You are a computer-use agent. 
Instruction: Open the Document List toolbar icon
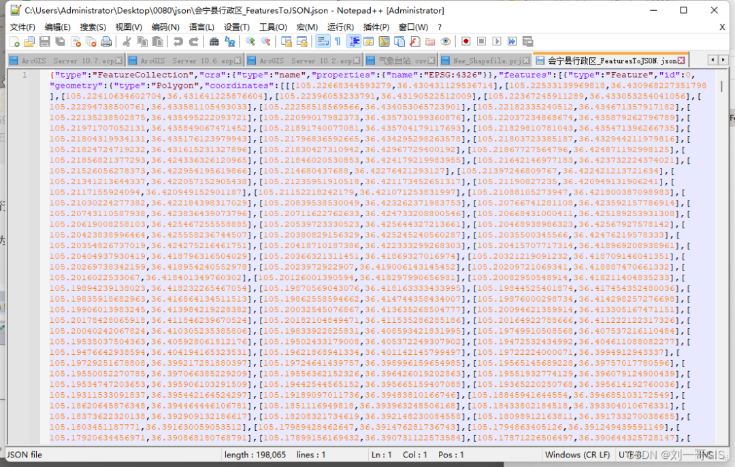click(399, 41)
